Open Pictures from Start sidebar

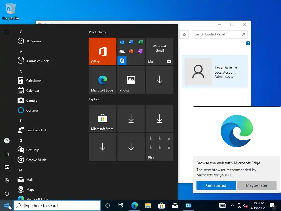tap(7, 167)
